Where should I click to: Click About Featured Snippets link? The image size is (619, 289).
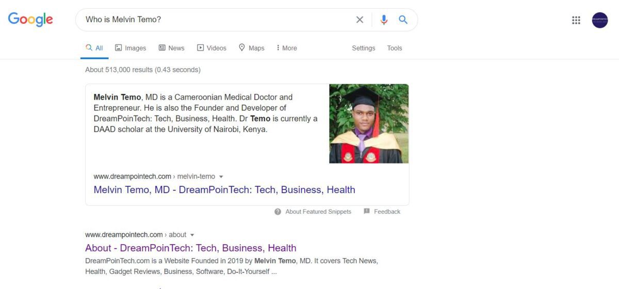coord(318,212)
